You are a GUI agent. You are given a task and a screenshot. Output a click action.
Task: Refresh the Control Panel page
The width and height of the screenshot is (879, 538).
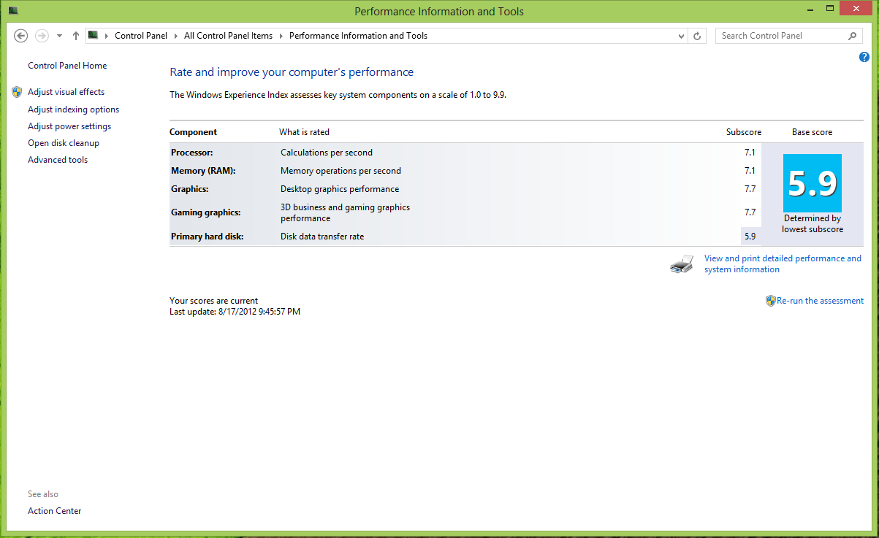click(697, 36)
